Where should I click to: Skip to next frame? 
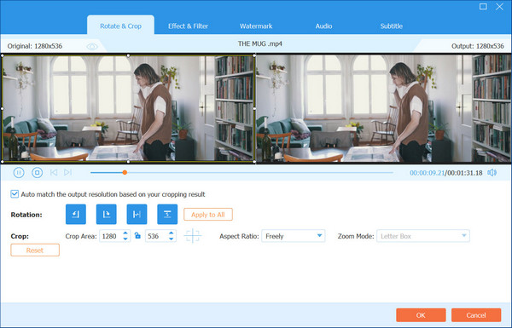68,172
